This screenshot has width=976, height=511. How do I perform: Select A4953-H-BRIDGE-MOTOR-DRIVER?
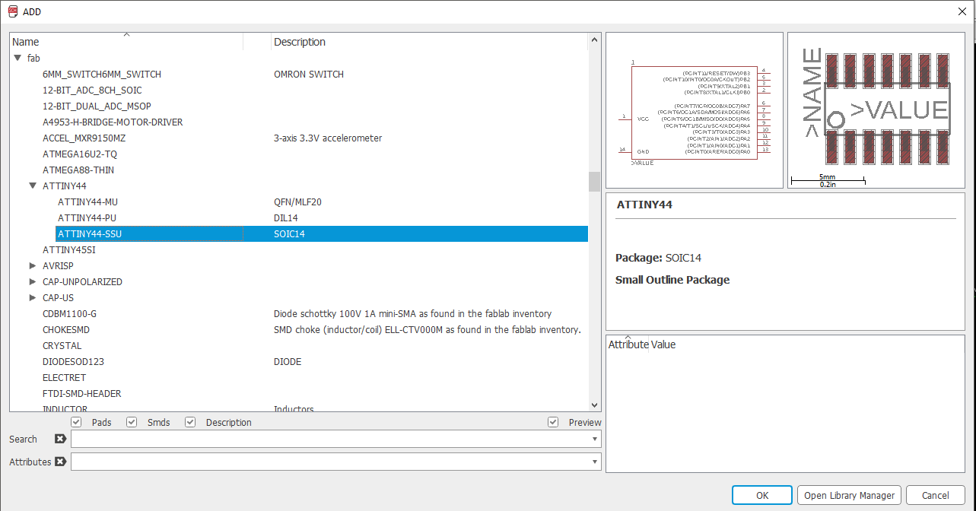tap(113, 122)
